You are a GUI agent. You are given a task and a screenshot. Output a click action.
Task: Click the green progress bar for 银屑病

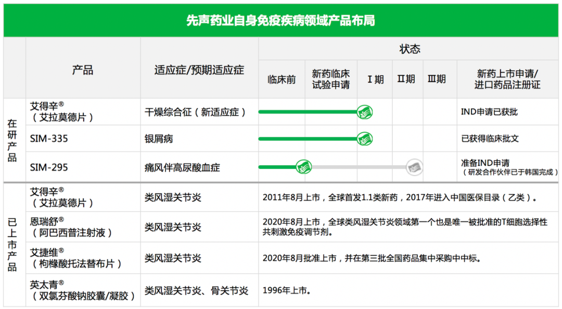(308, 139)
